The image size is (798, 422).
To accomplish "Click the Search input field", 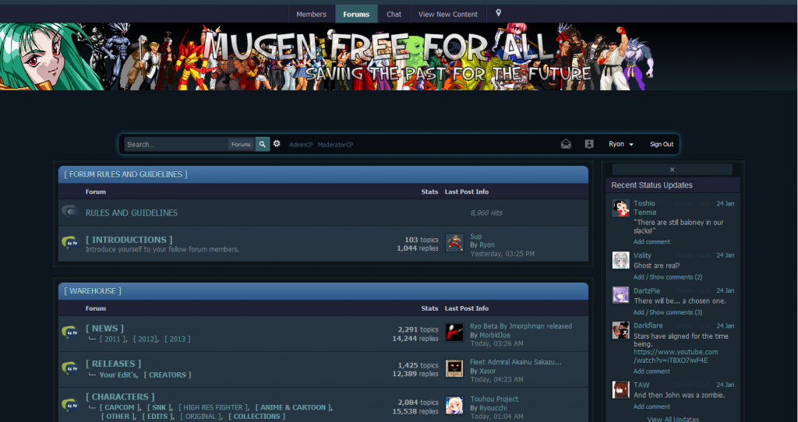I will point(176,144).
